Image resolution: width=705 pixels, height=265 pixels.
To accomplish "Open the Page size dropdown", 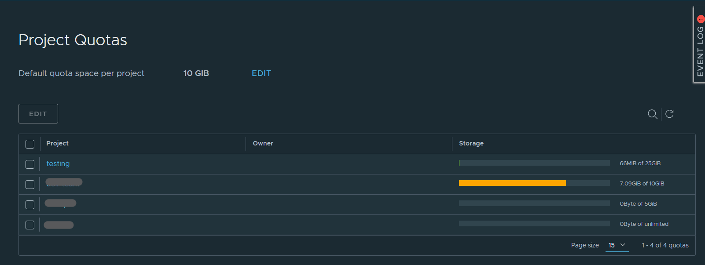I will point(617,245).
